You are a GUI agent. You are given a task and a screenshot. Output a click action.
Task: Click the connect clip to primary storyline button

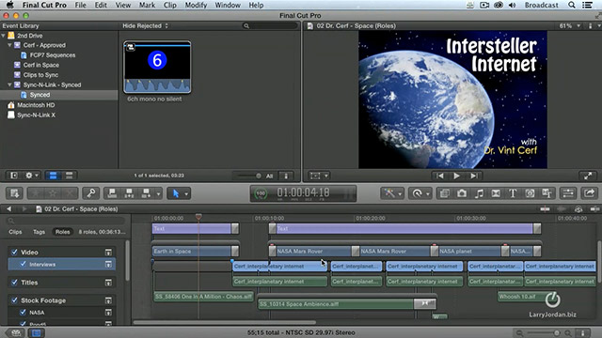(112, 193)
